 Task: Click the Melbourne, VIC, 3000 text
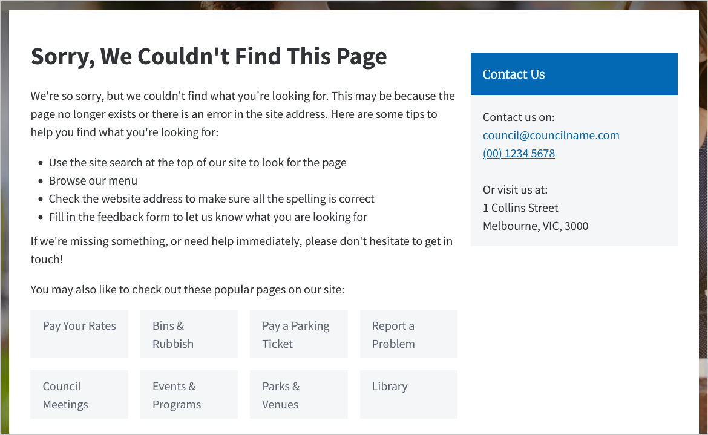point(535,226)
